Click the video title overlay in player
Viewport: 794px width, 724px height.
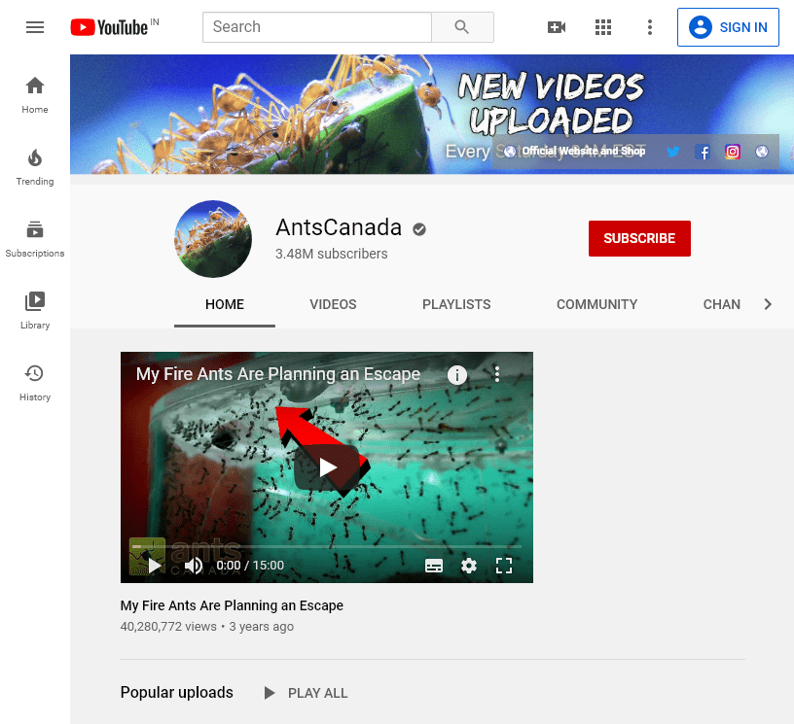click(278, 374)
